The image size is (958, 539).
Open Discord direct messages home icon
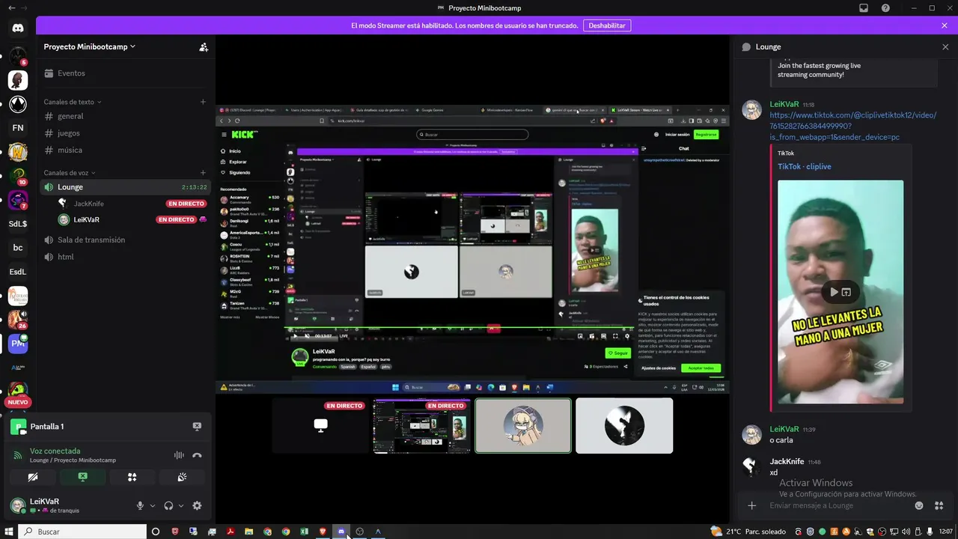click(18, 28)
